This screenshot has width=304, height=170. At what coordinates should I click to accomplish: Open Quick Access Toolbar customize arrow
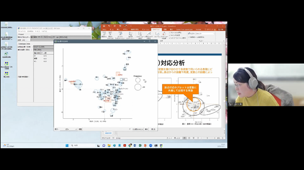tap(131, 26)
